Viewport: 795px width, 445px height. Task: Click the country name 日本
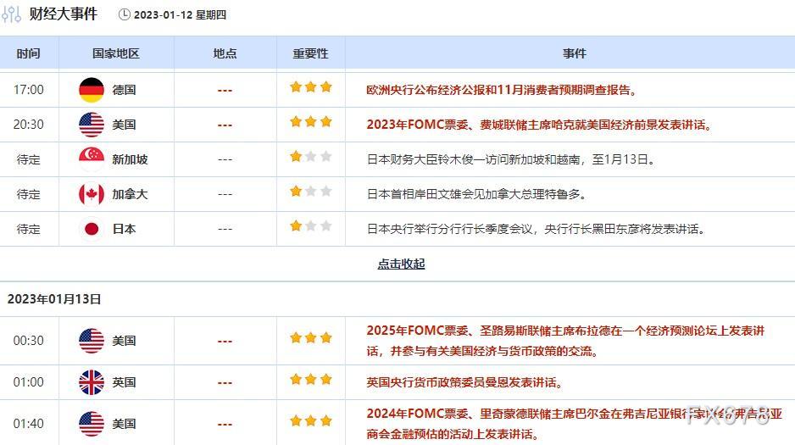coord(125,229)
